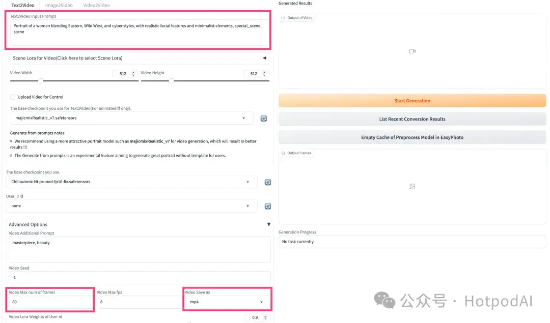Click the Video Max num of frames field

tap(50, 302)
